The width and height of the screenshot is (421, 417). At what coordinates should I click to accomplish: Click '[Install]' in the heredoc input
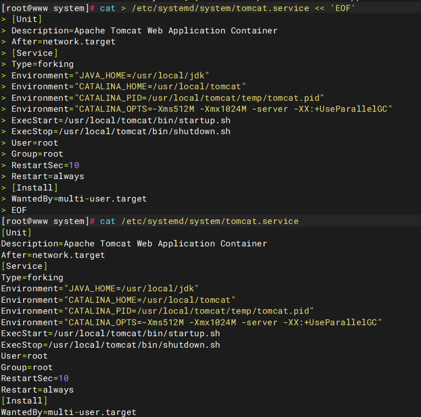(x=35, y=187)
